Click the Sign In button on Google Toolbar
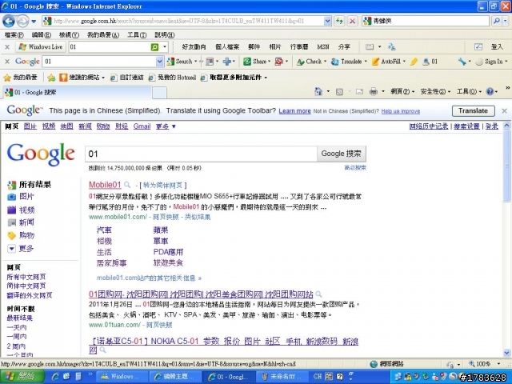This screenshot has height=384, width=512. [x=491, y=62]
